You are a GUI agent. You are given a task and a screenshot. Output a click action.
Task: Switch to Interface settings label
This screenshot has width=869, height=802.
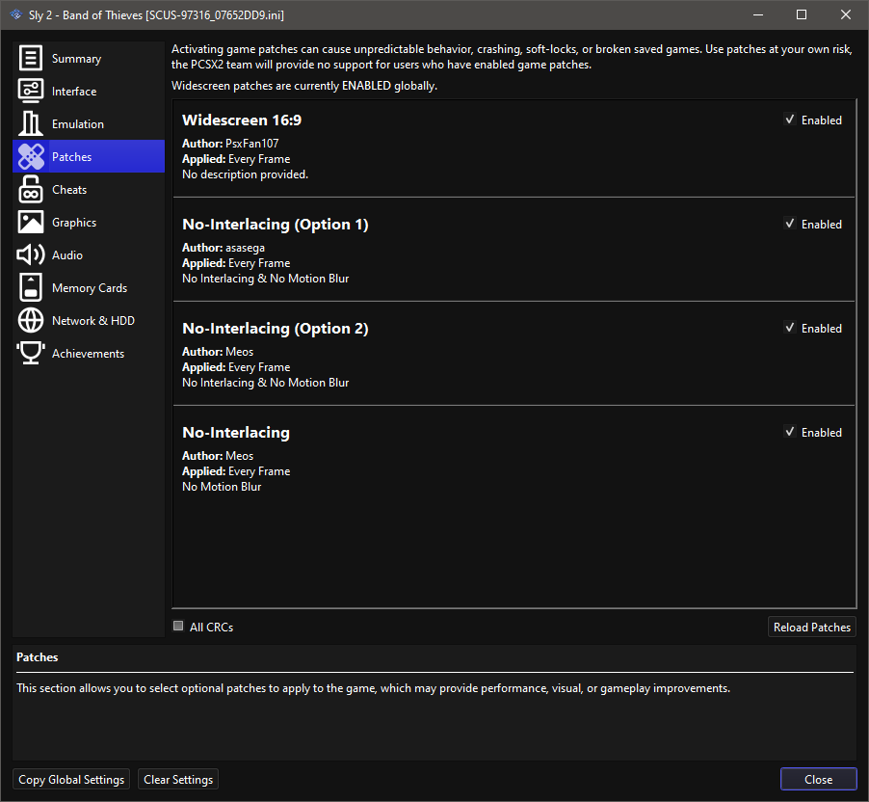pos(74,91)
